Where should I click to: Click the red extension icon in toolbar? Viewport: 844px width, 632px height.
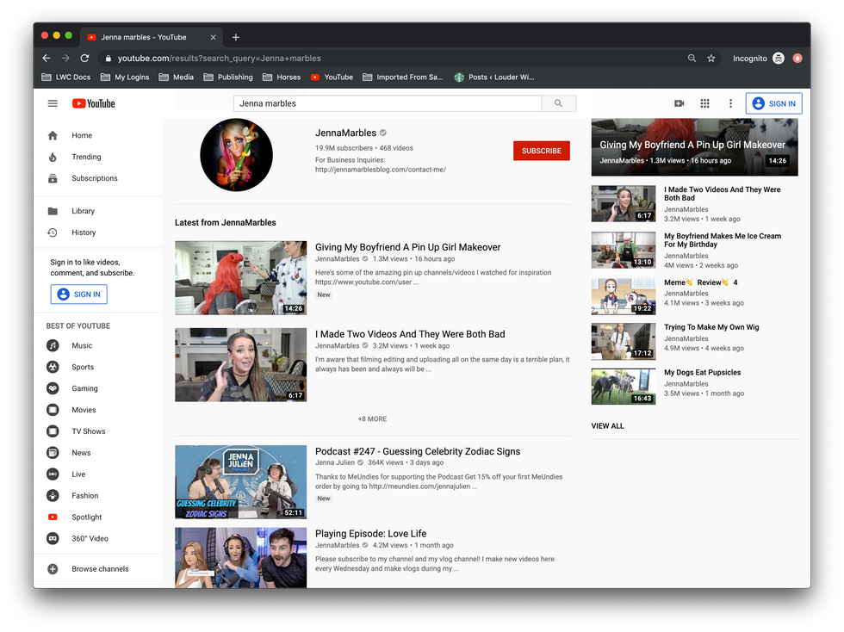coord(797,59)
